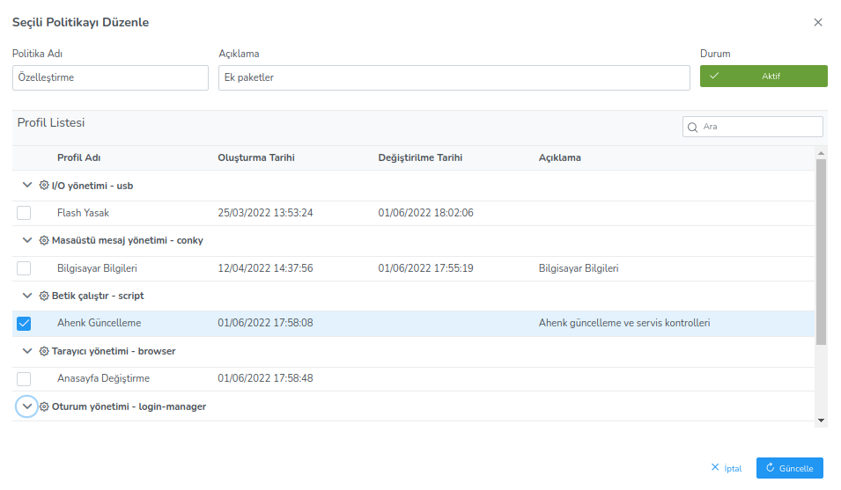Screen dimensions: 841x490
Task: Sort by Oluşturma Tarihi column header
Action: (255, 157)
